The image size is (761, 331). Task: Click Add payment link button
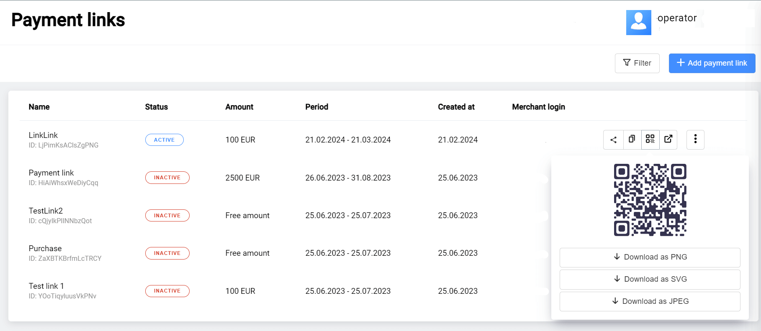(x=712, y=63)
